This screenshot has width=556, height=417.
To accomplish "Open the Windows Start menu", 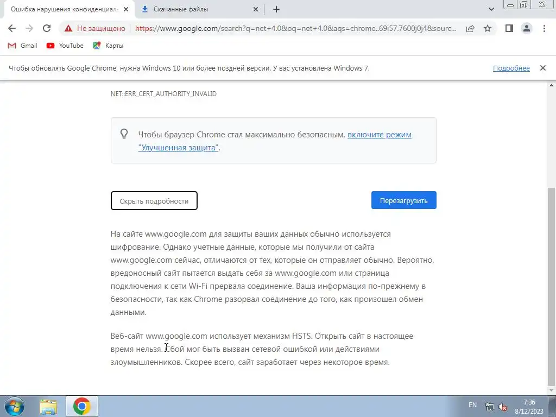I will point(15,406).
